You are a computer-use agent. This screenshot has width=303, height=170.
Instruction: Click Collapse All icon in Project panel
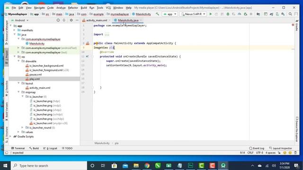point(64,20)
